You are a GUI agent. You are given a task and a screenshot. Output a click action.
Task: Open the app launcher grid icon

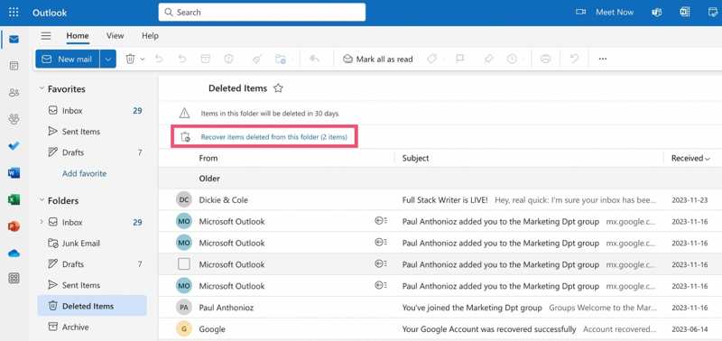tap(14, 13)
